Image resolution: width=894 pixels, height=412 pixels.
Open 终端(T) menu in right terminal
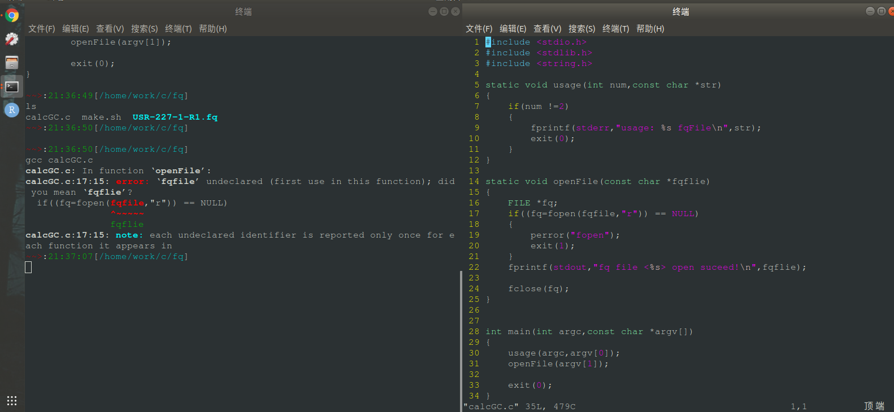(616, 29)
